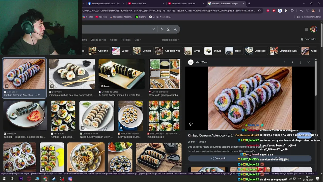Open Task View on the taskbar
The image size is (323, 182).
point(12,179)
